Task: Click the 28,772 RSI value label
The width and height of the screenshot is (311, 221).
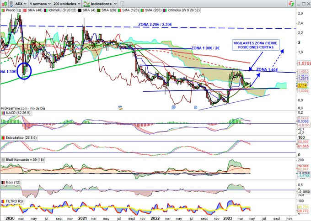Action: click(303, 211)
